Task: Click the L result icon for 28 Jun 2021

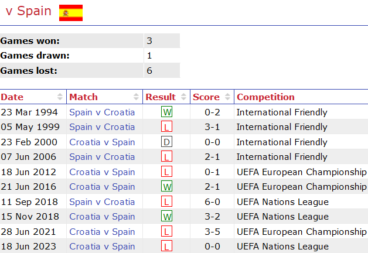Action: 167,232
